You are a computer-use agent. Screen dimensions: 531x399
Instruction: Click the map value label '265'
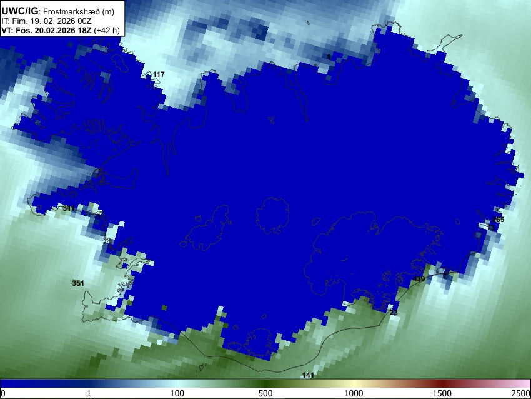499,220
